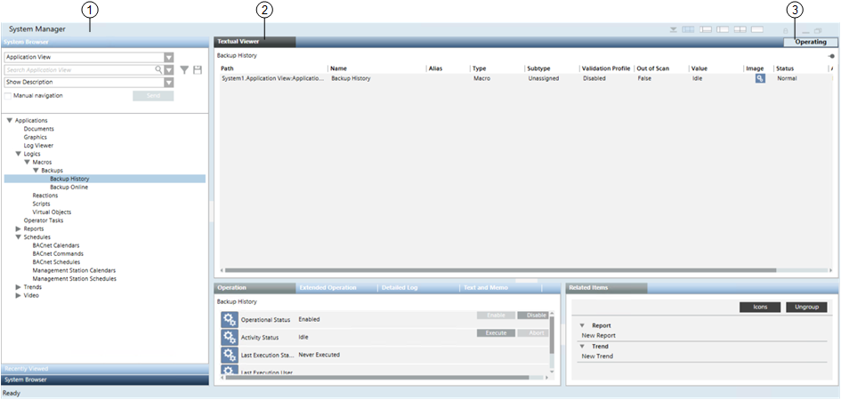Click the filter funnel icon in System Browser
Viewport: 841px width, 400px height.
tap(184, 69)
